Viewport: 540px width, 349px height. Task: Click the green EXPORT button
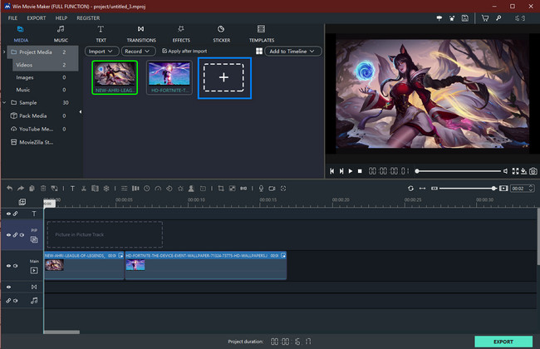[503, 342]
